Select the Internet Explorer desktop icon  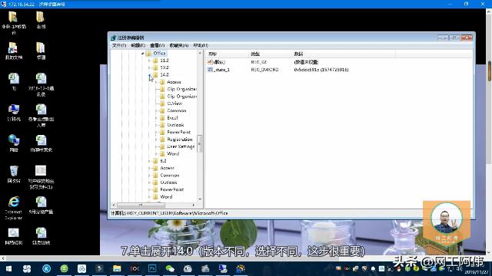click(14, 208)
